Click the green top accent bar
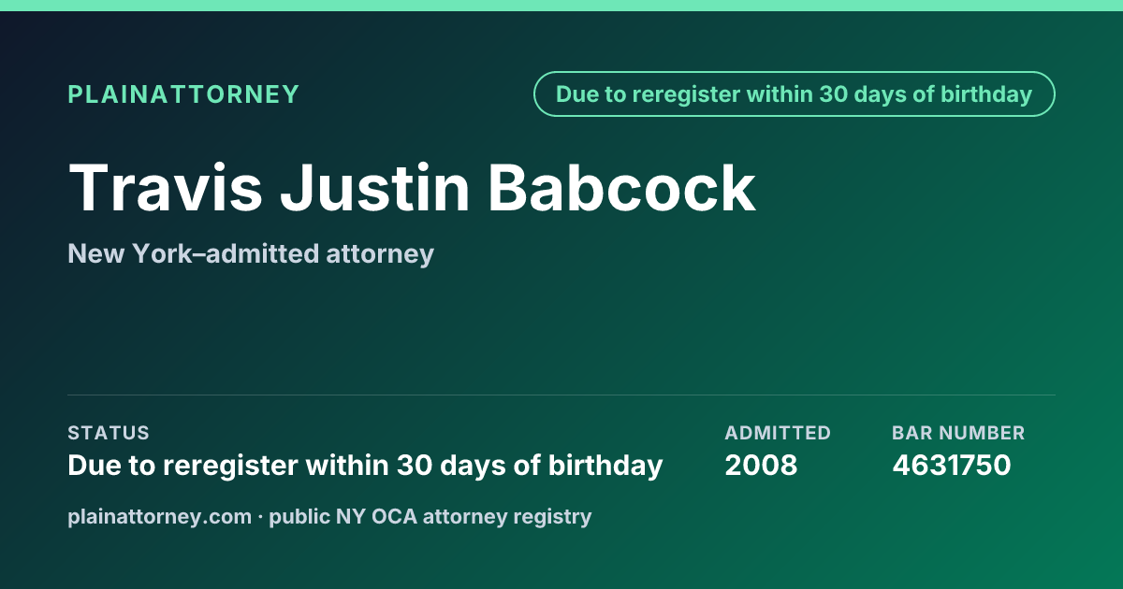 pyautogui.click(x=561, y=6)
